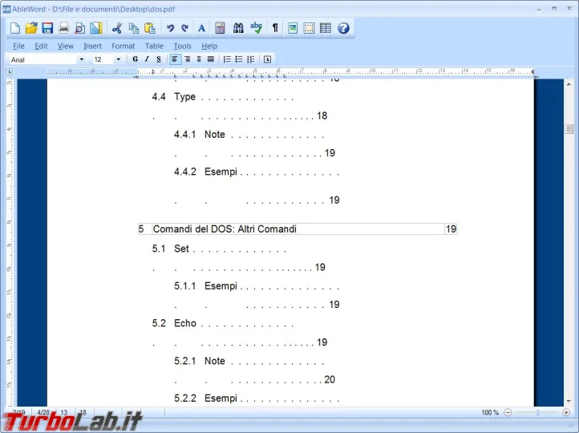Align text to the left
This screenshot has height=433, width=579.
pos(176,59)
